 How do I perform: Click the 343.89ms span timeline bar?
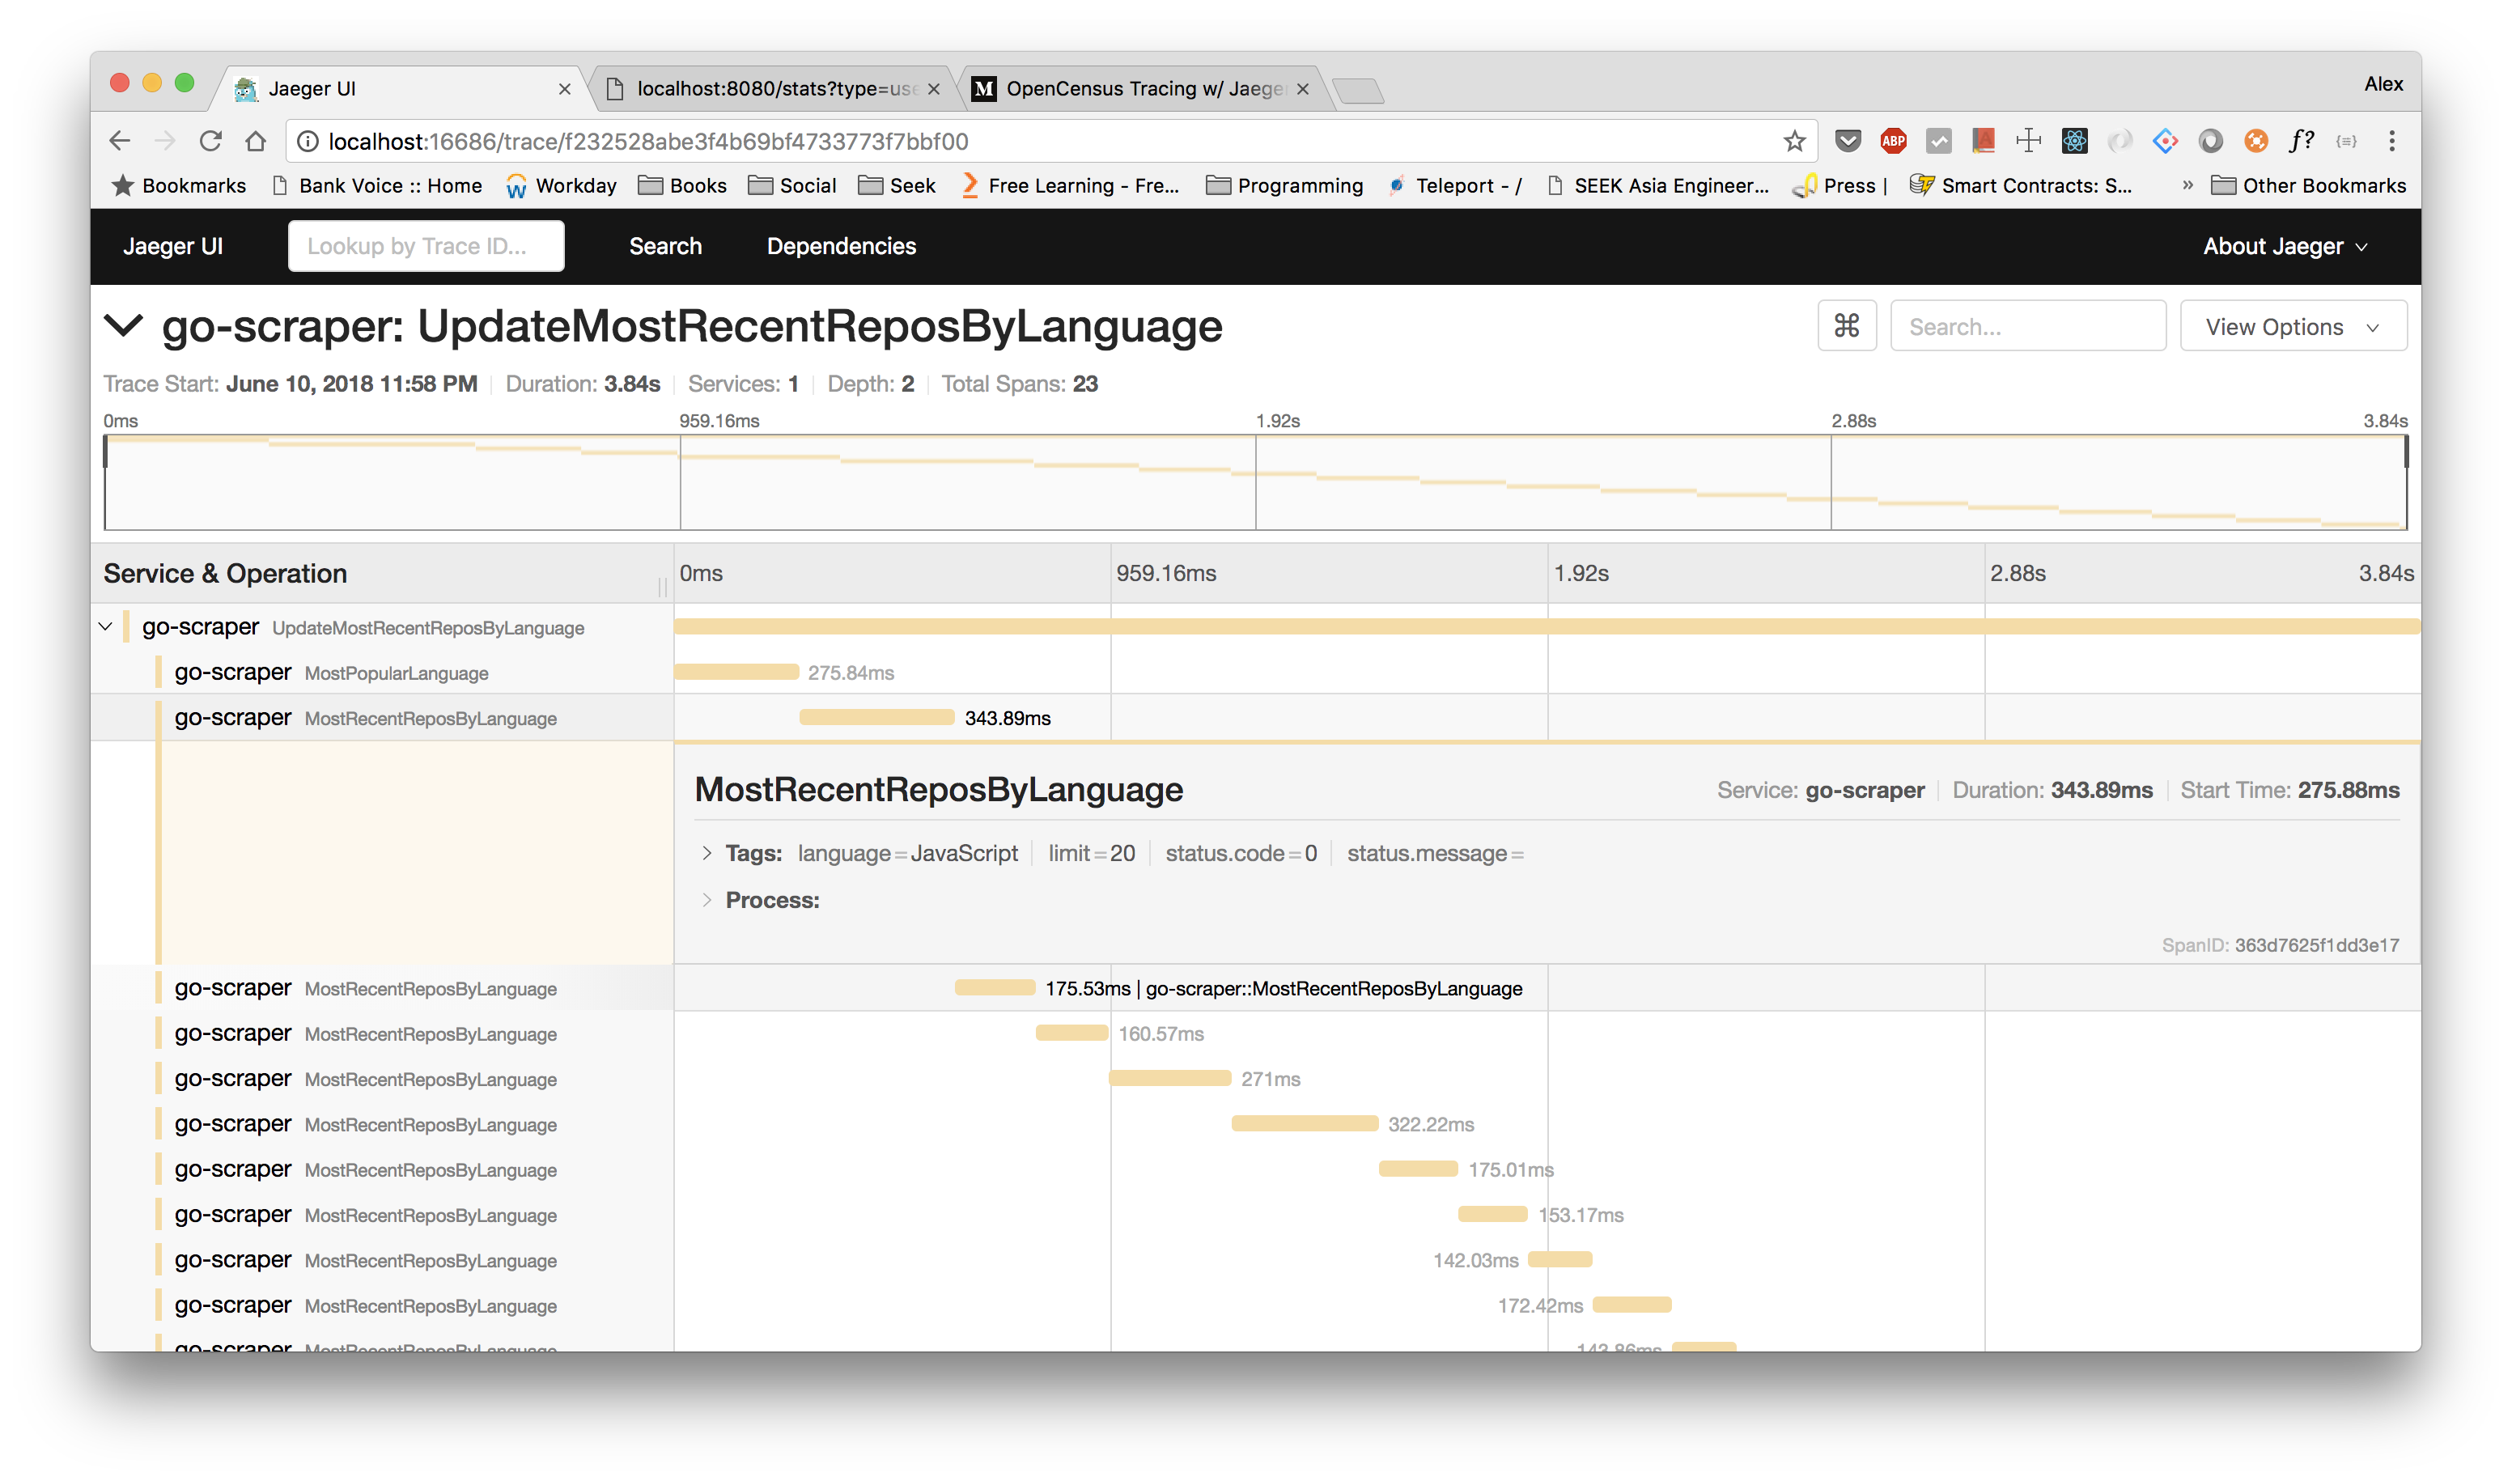point(876,718)
